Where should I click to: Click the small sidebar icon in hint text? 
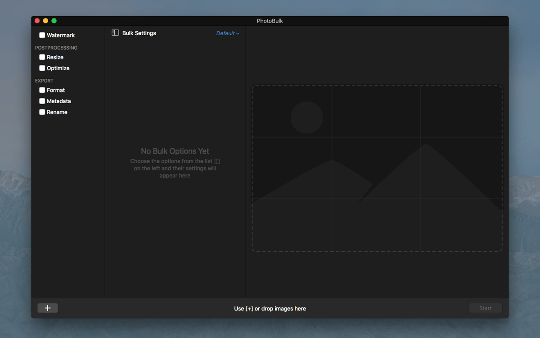tap(217, 161)
